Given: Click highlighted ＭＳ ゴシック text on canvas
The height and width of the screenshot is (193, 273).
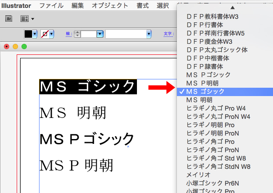Looking at the screenshot, I should [88, 87].
